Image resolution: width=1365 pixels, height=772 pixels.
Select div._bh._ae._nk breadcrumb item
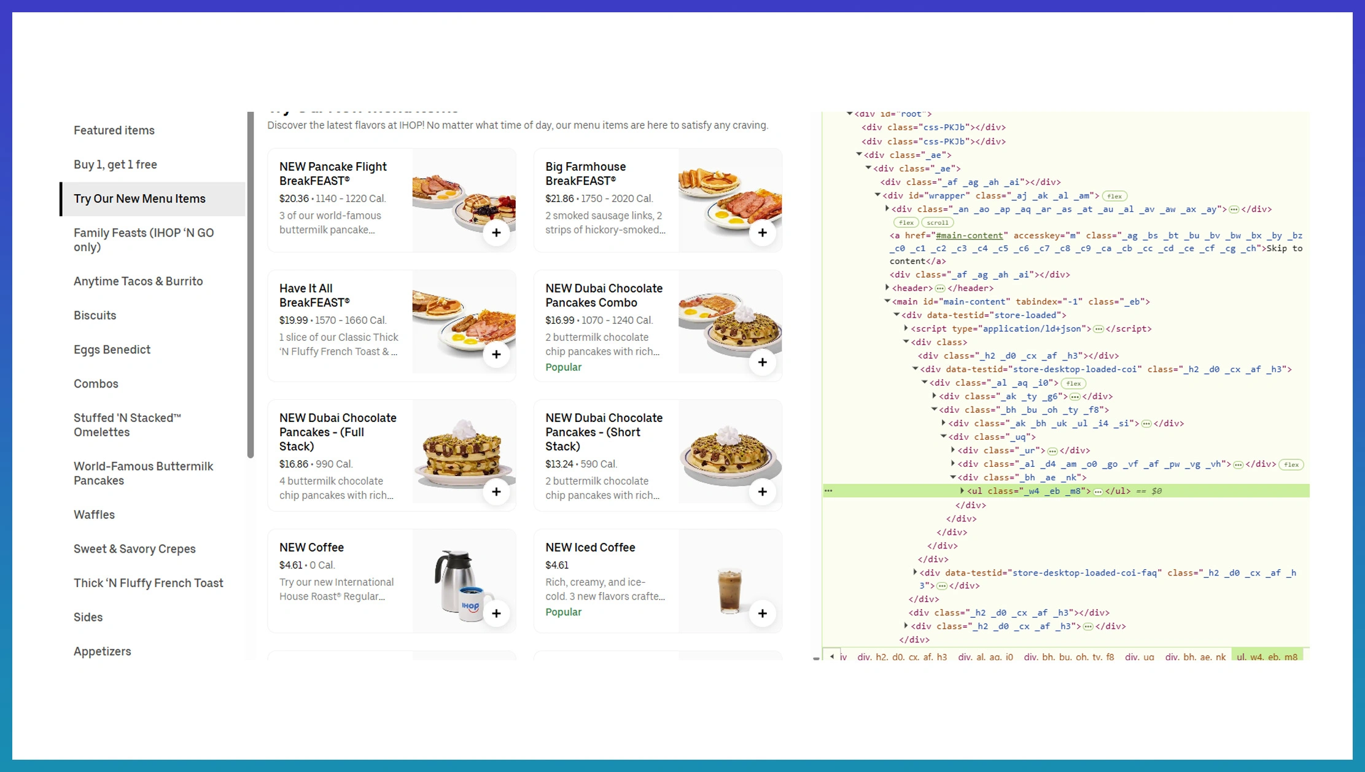pos(1195,657)
